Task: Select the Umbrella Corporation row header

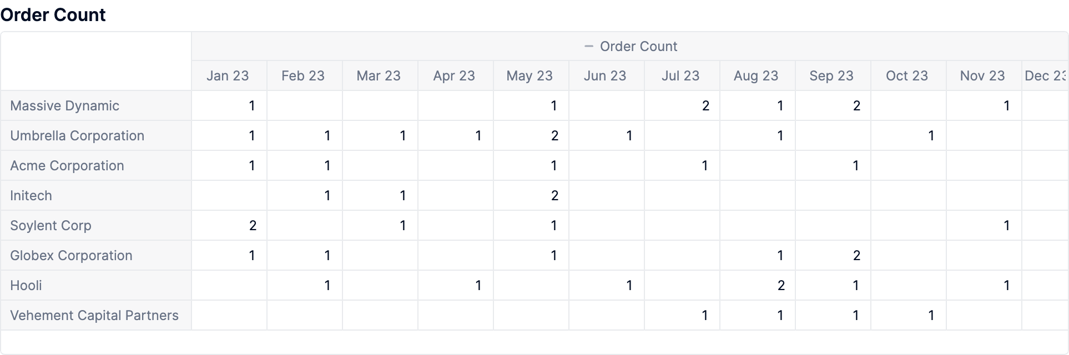Action: [x=96, y=136]
